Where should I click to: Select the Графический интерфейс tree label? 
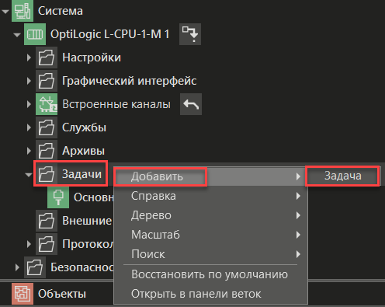coord(129,81)
